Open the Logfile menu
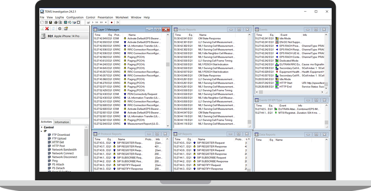Image resolution: width=371 pixels, height=191 pixels. point(59,18)
